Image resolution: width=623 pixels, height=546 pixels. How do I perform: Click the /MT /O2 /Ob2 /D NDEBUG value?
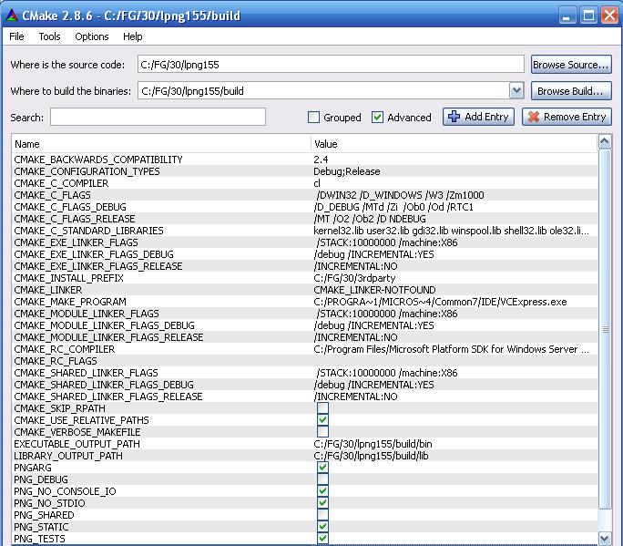coord(370,219)
